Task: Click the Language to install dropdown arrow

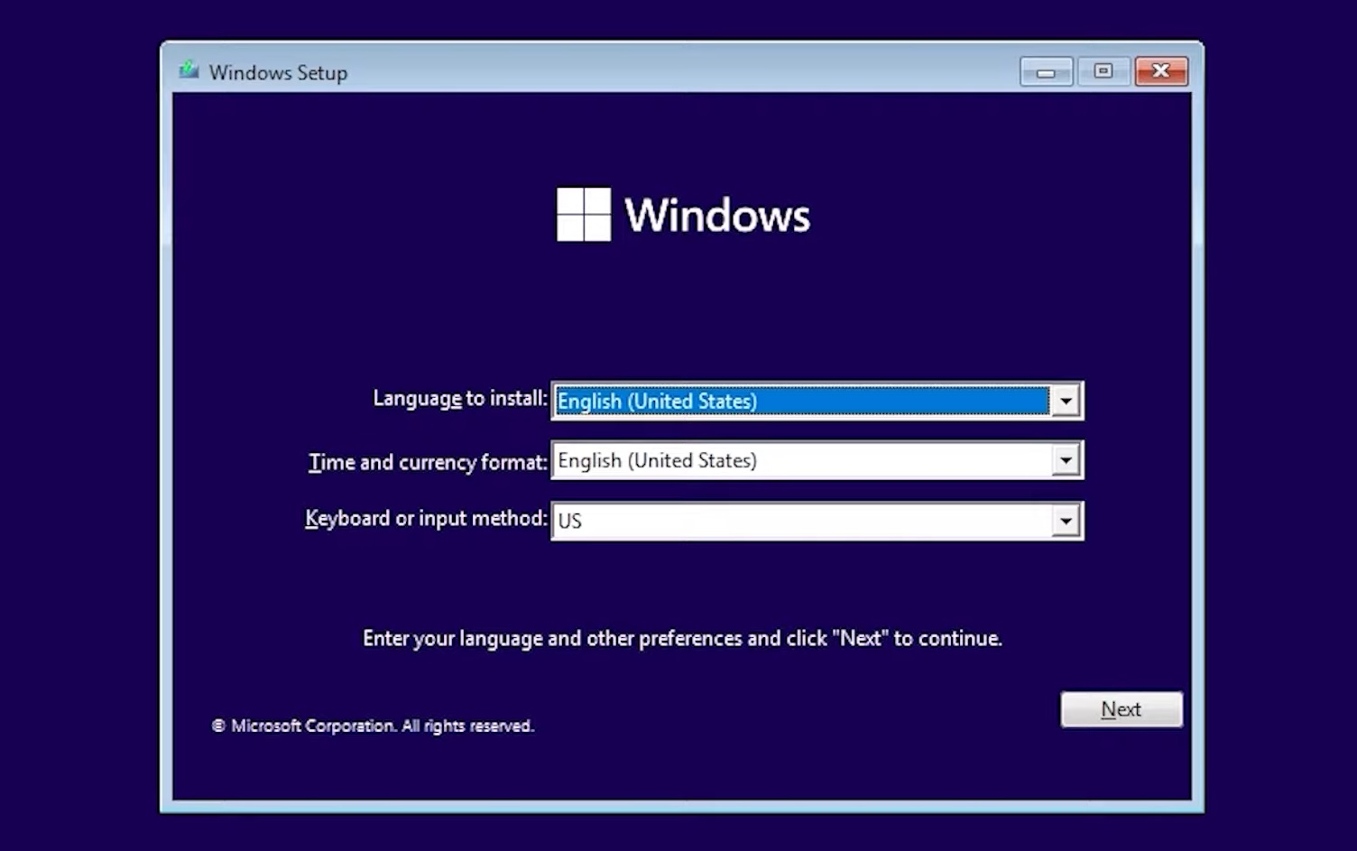Action: coord(1067,400)
